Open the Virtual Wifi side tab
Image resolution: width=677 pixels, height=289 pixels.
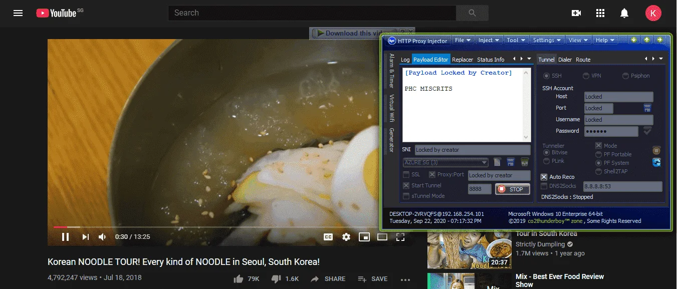(x=392, y=108)
